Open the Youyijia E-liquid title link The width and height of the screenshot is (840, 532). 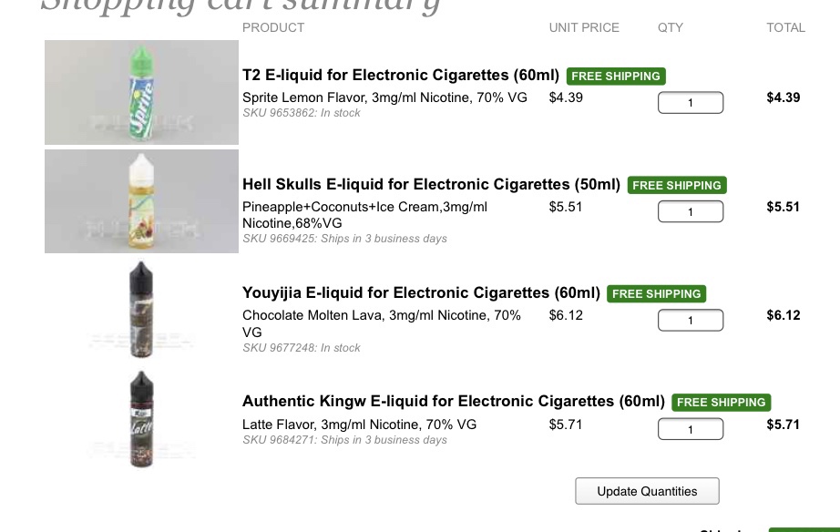click(421, 292)
